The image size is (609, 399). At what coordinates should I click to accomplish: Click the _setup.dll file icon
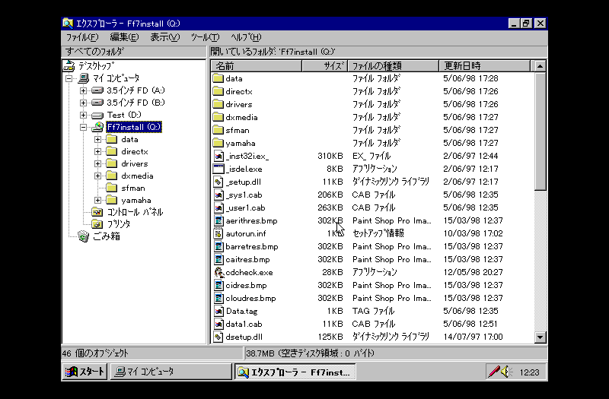[x=218, y=182]
